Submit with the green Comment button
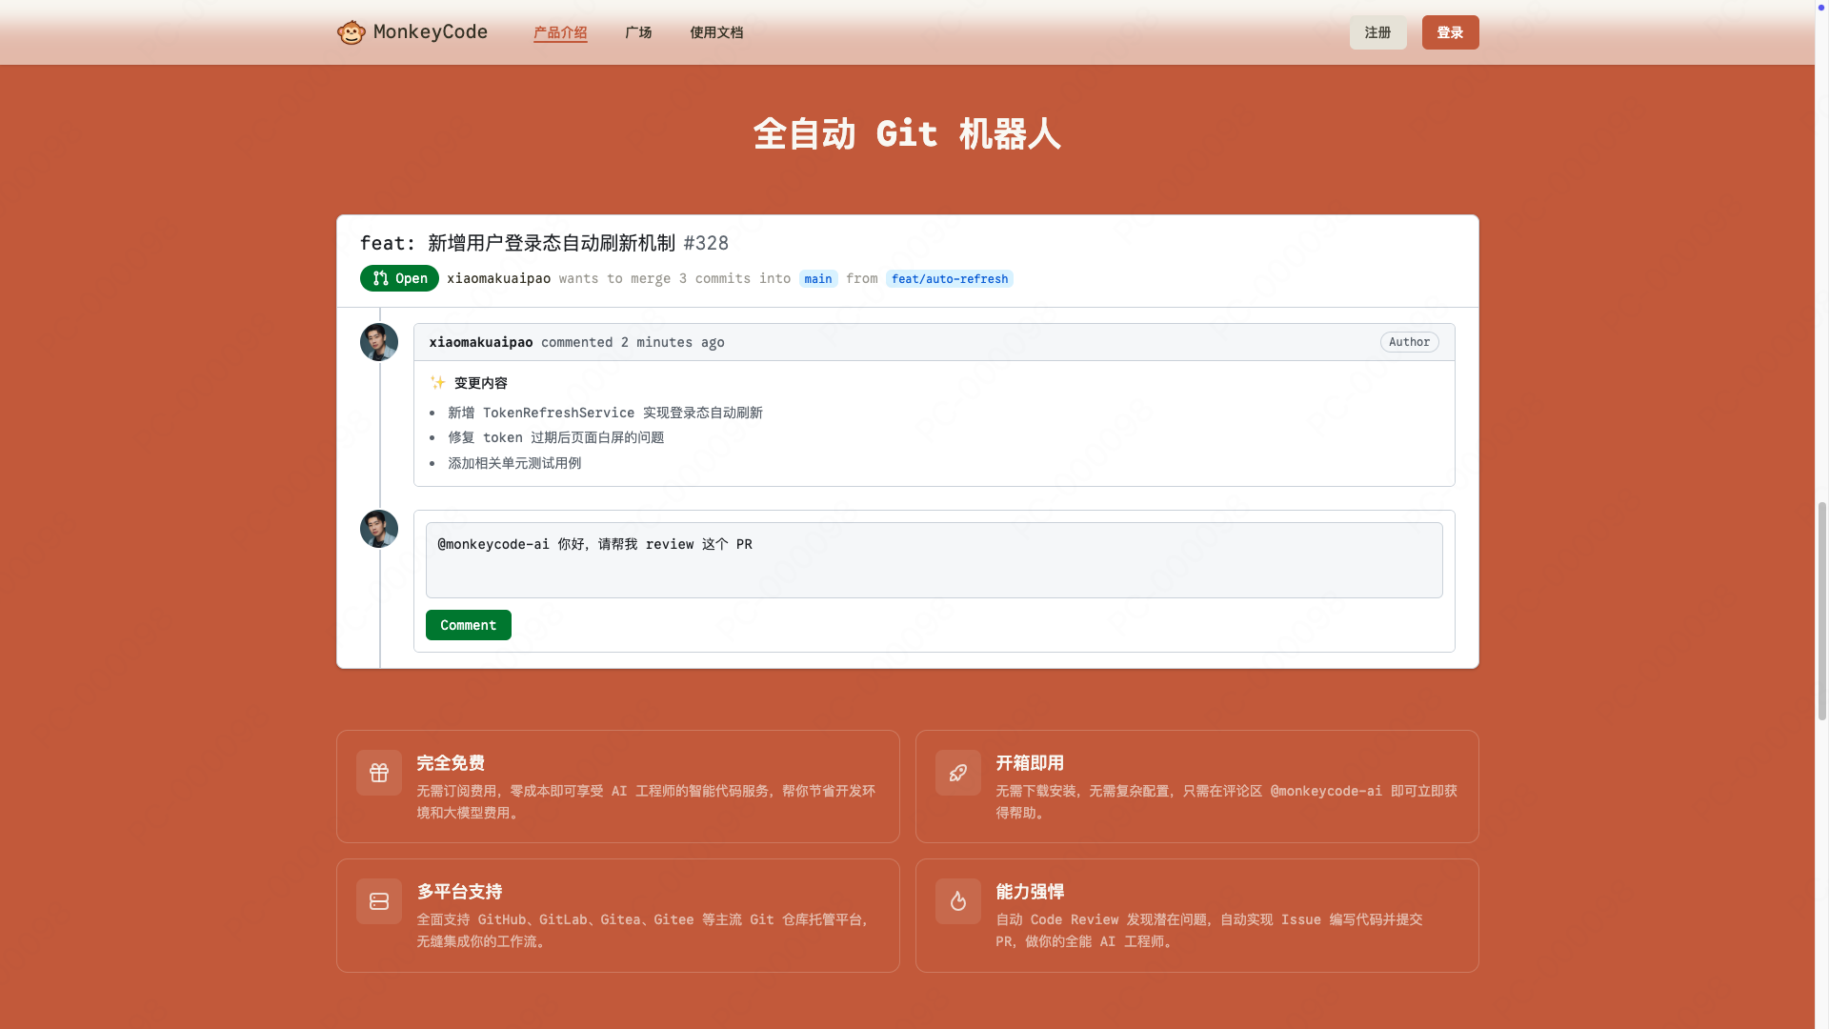 point(468,625)
